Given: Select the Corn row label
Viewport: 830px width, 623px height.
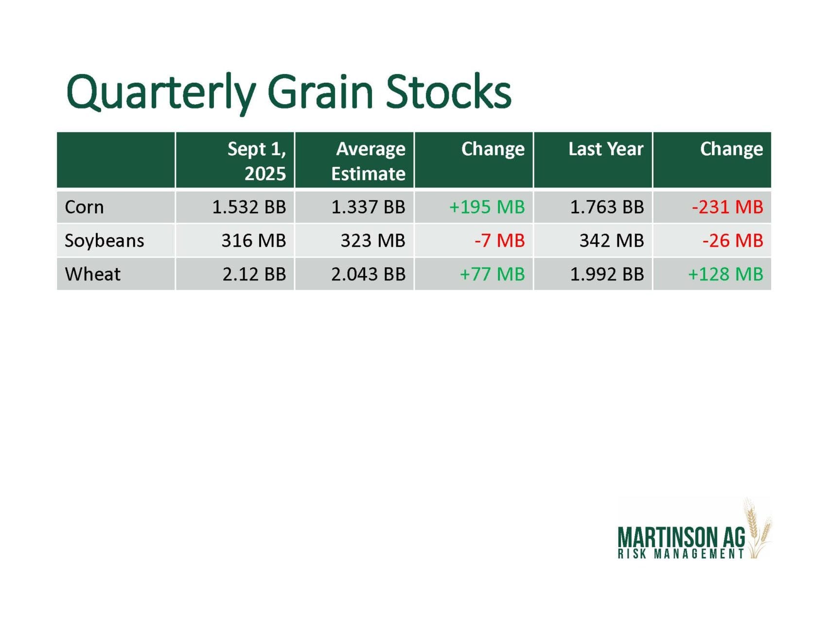Looking at the screenshot, I should pyautogui.click(x=84, y=207).
